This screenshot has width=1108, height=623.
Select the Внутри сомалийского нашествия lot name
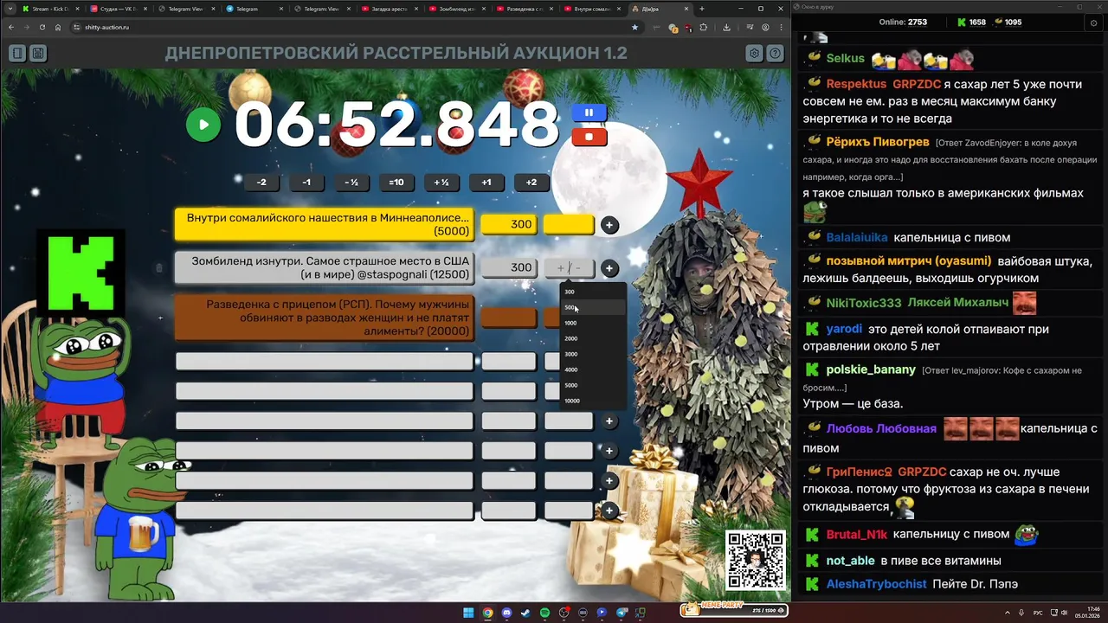[324, 225]
